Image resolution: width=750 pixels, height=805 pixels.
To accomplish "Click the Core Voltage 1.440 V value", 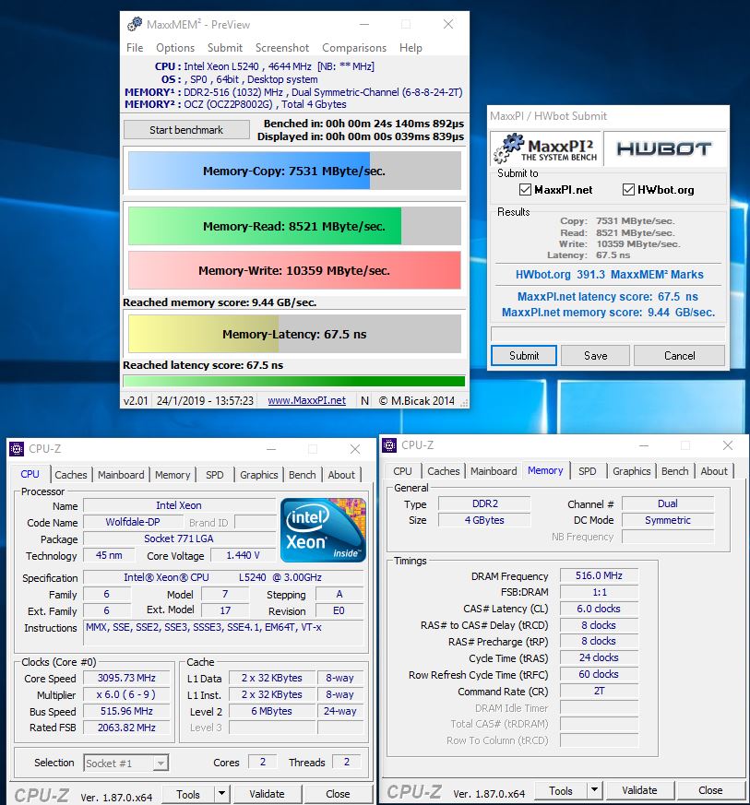I will click(x=243, y=555).
